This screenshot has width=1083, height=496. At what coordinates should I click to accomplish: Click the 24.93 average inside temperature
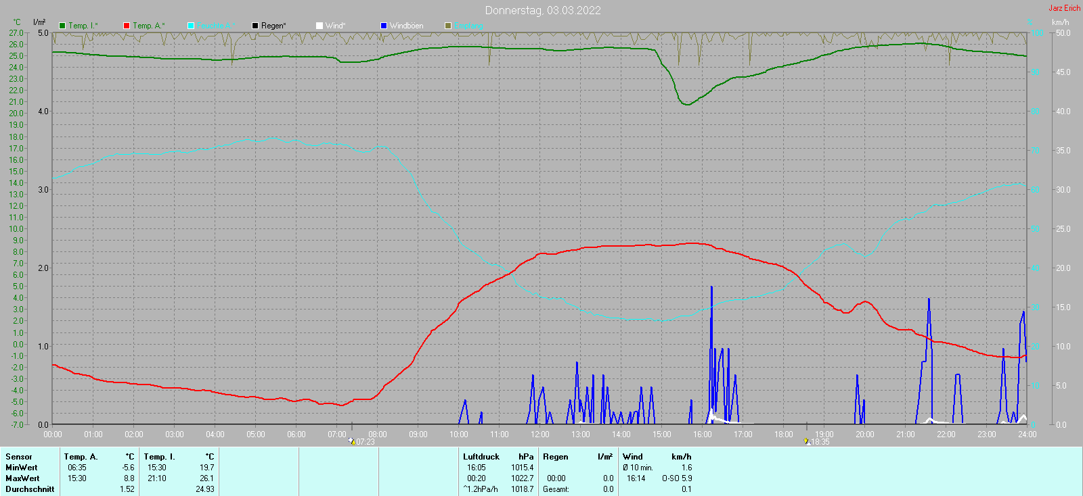pos(205,489)
